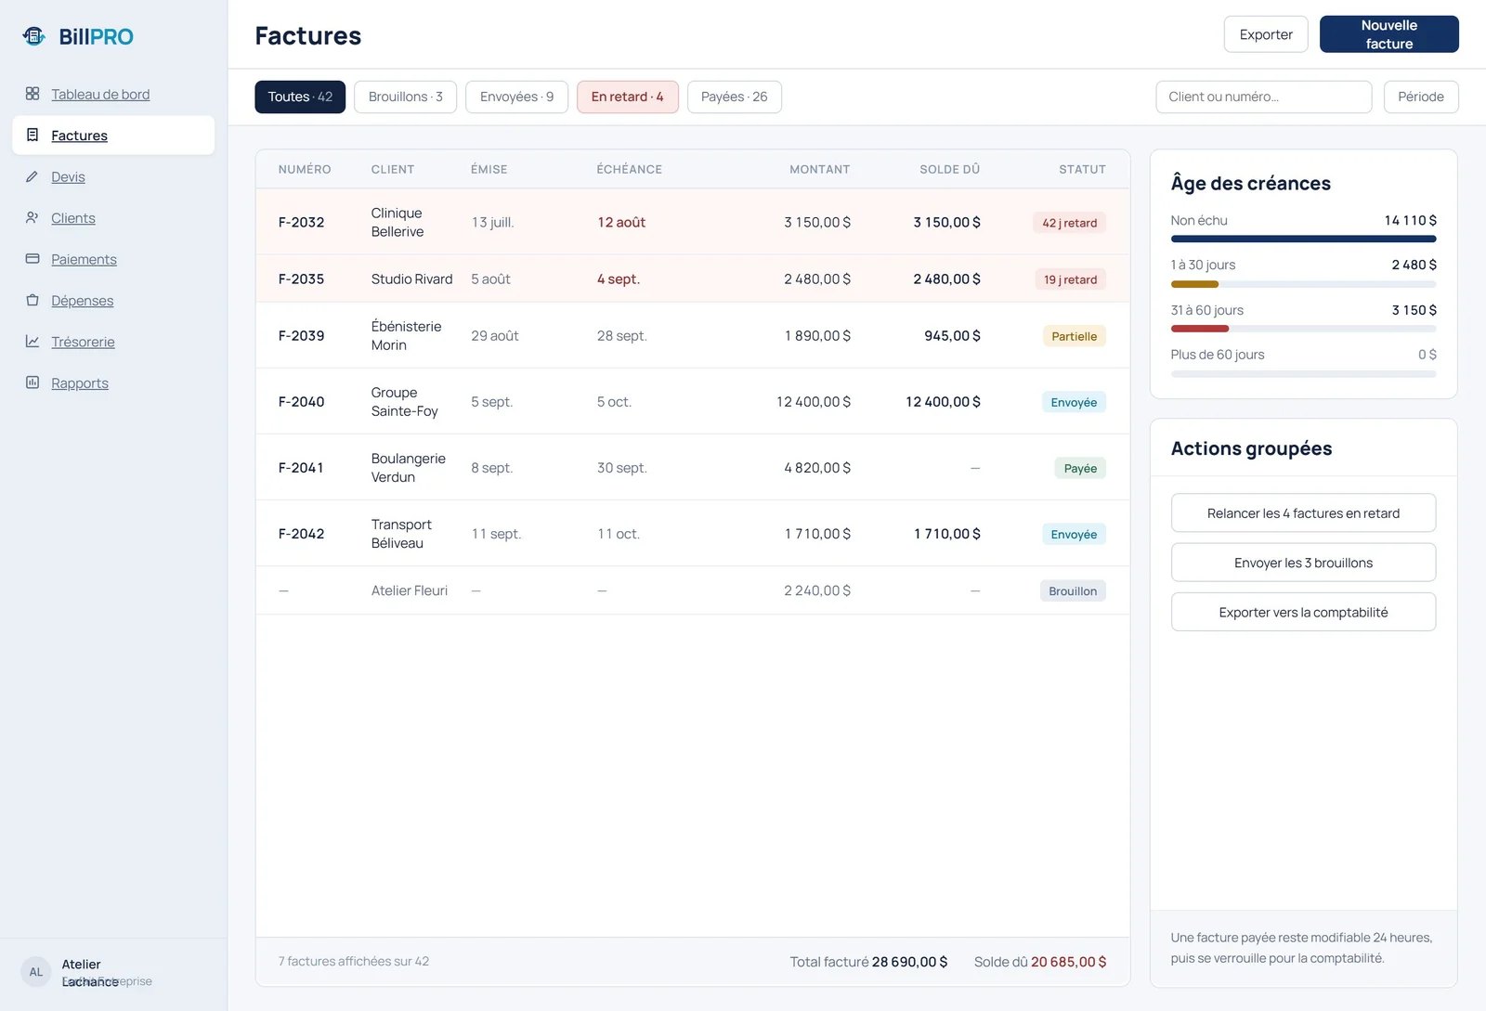Select the Payées · 26 tab
Screen dimensions: 1486x1011
tap(734, 97)
